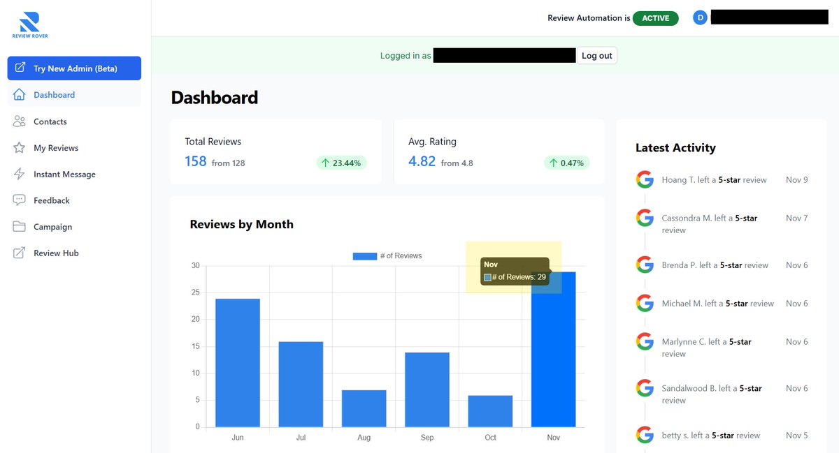This screenshot has width=839, height=453.
Task: Select the Nov bar in Reviews by Month
Action: pyautogui.click(x=553, y=349)
